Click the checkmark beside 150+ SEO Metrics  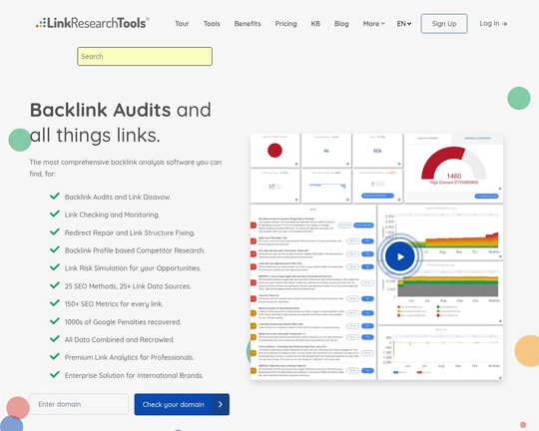[x=55, y=303]
